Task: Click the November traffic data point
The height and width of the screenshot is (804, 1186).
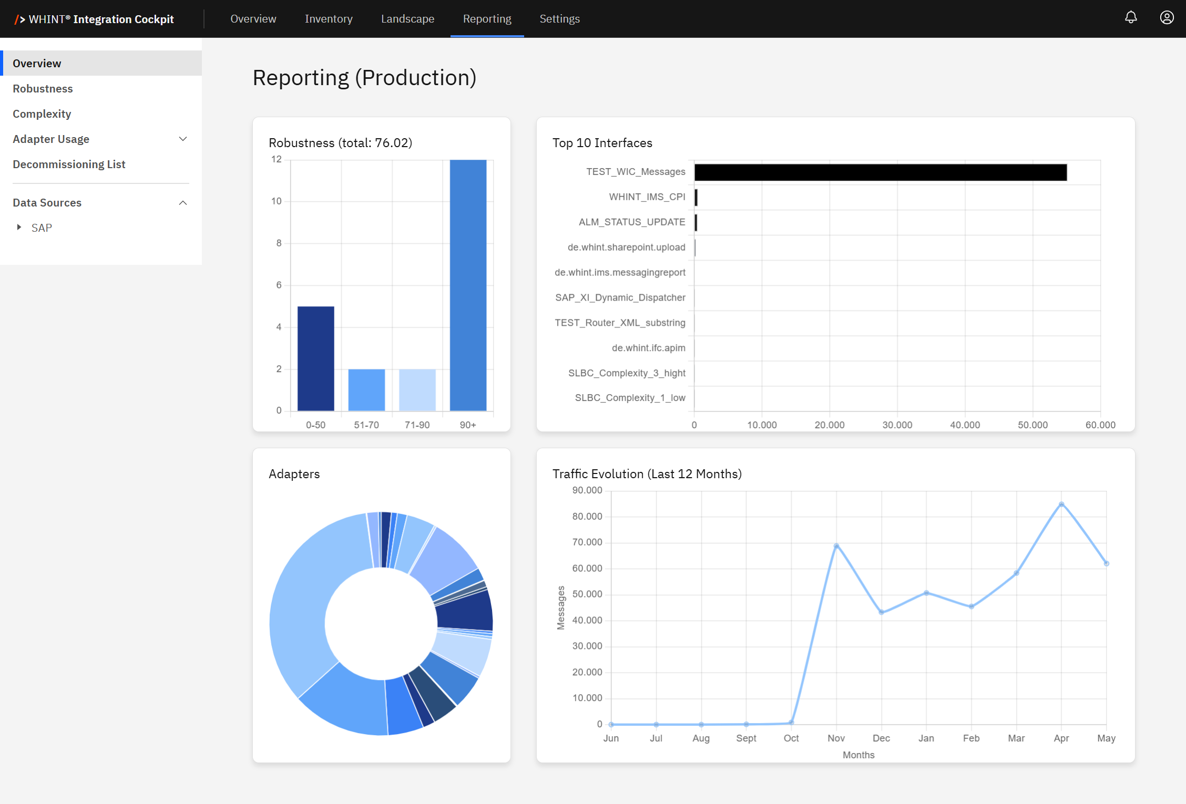Action: coord(836,546)
